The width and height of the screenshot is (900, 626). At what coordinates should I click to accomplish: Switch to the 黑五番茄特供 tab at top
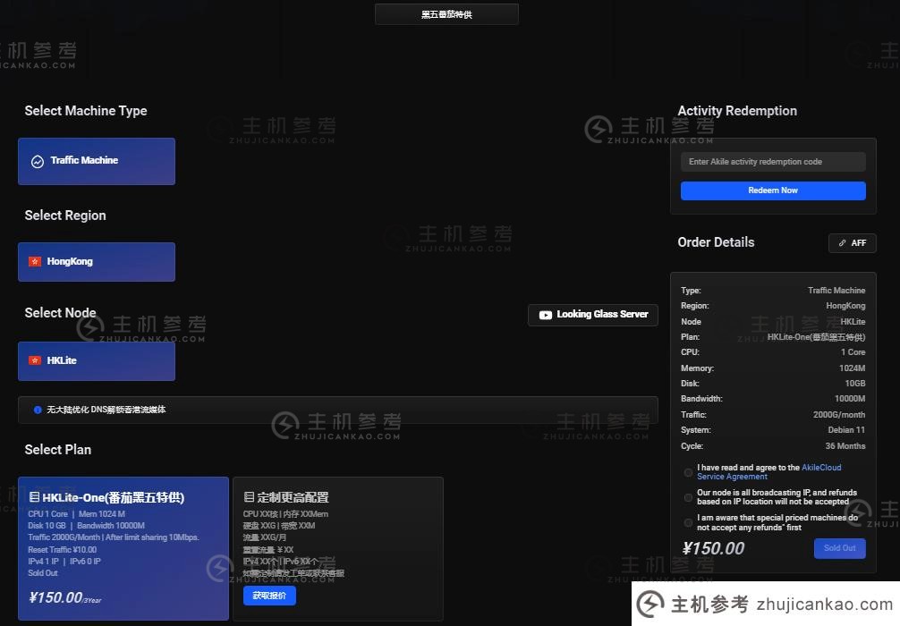446,14
